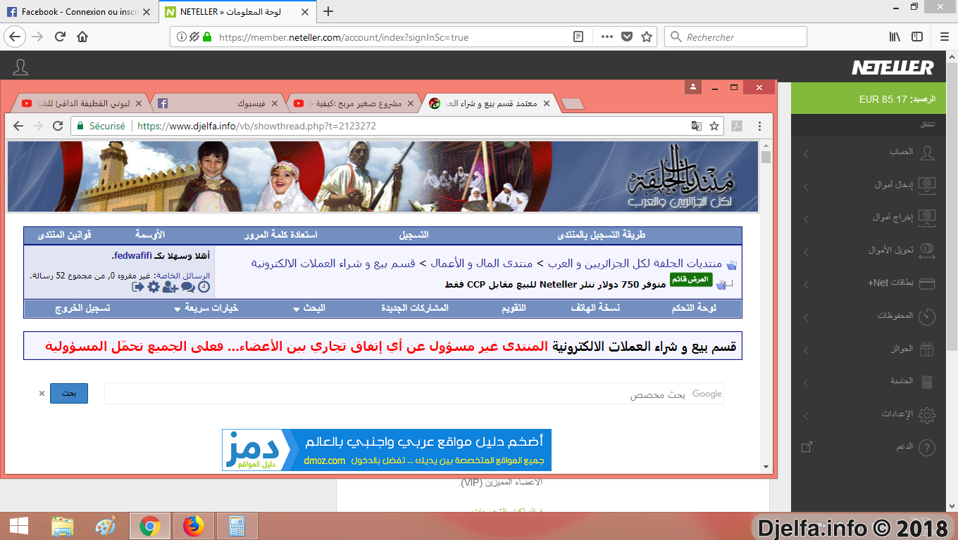Viewport: 958px width, 540px height.
Task: Click the NETELLER logo
Action: pos(892,67)
